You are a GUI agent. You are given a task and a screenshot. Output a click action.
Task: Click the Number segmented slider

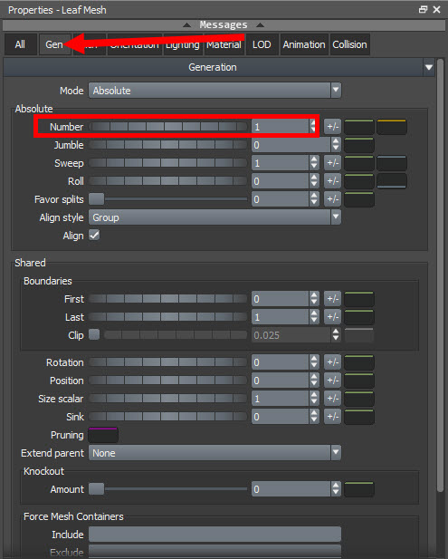pos(167,127)
